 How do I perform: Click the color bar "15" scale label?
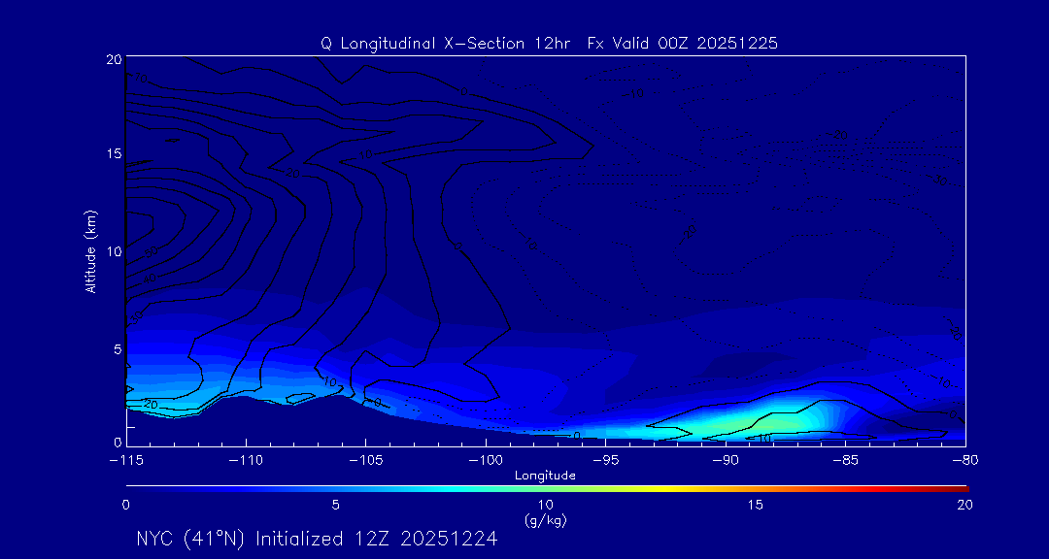coord(756,506)
